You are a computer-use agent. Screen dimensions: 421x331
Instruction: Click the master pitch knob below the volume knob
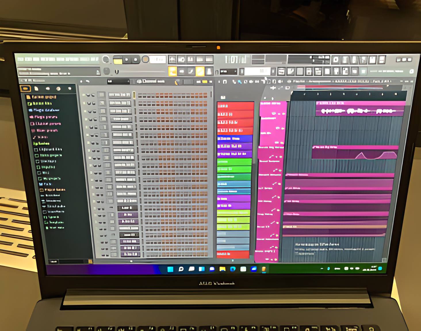tap(106, 71)
